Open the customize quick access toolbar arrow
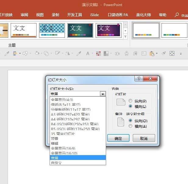 [181, 54]
